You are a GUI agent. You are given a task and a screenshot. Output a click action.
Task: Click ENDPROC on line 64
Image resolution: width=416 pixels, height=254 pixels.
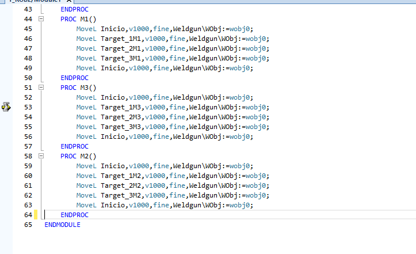74,215
